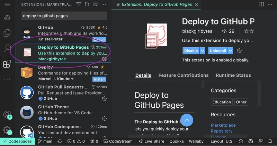Select the Other category tag
Viewport: 277px width, 146px height.
pos(241,102)
